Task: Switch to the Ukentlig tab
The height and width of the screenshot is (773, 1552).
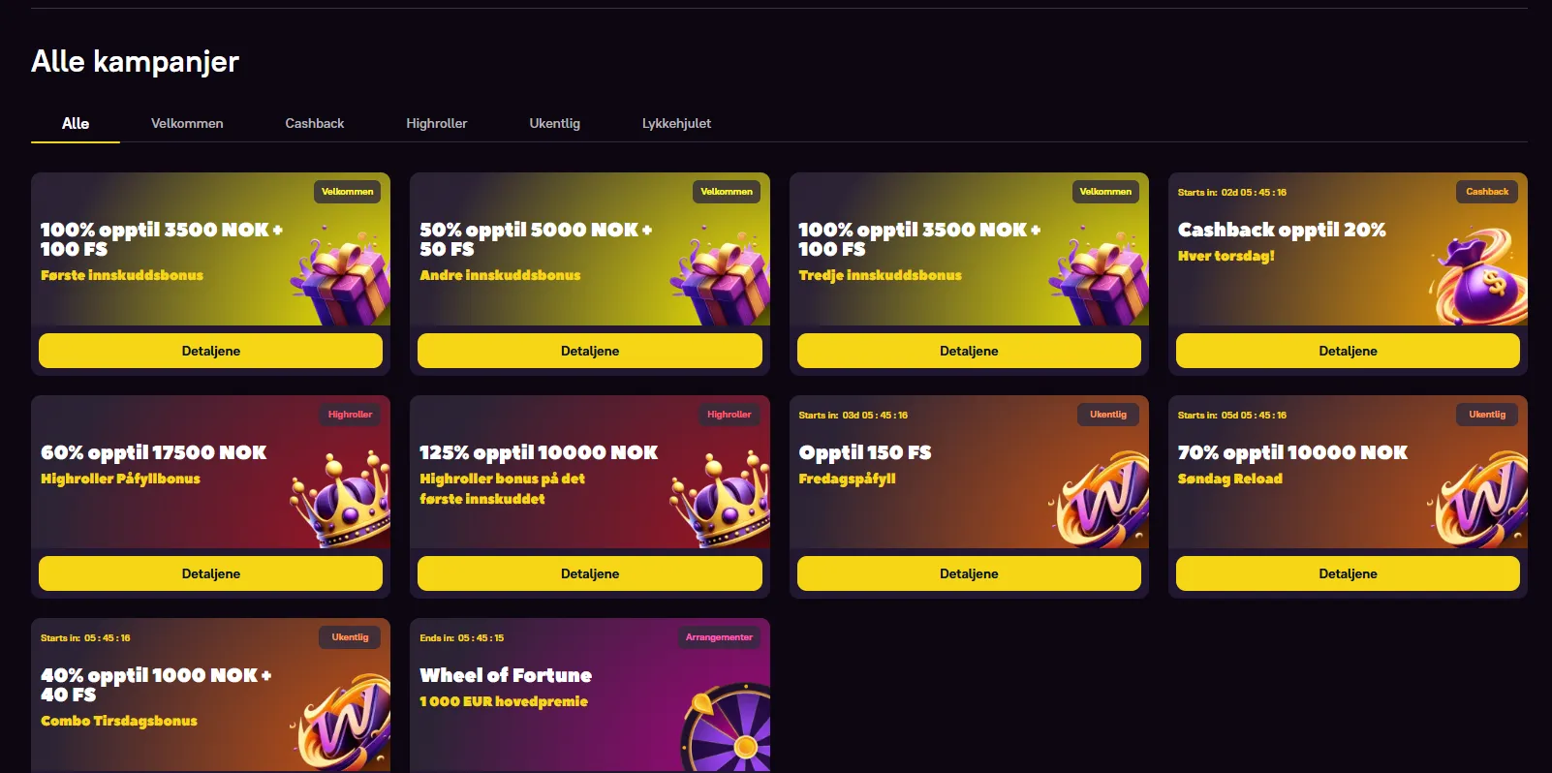Action: point(555,123)
